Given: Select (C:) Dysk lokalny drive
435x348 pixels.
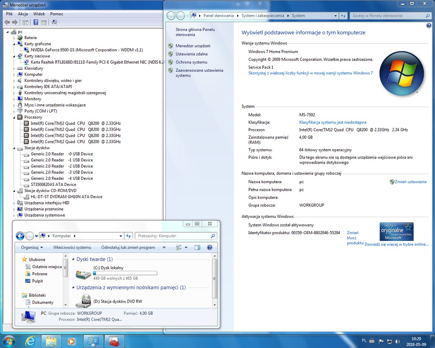Looking at the screenshot, I should point(108,268).
